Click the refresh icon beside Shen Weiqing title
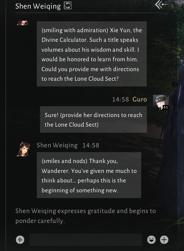Viewport: 184px width, 251px height. (x=68, y=5)
